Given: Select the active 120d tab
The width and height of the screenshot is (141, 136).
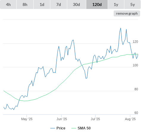Looking at the screenshot, I should [x=97, y=4].
